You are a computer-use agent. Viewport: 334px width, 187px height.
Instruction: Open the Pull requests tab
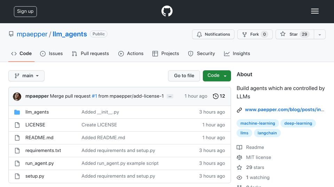(90, 54)
